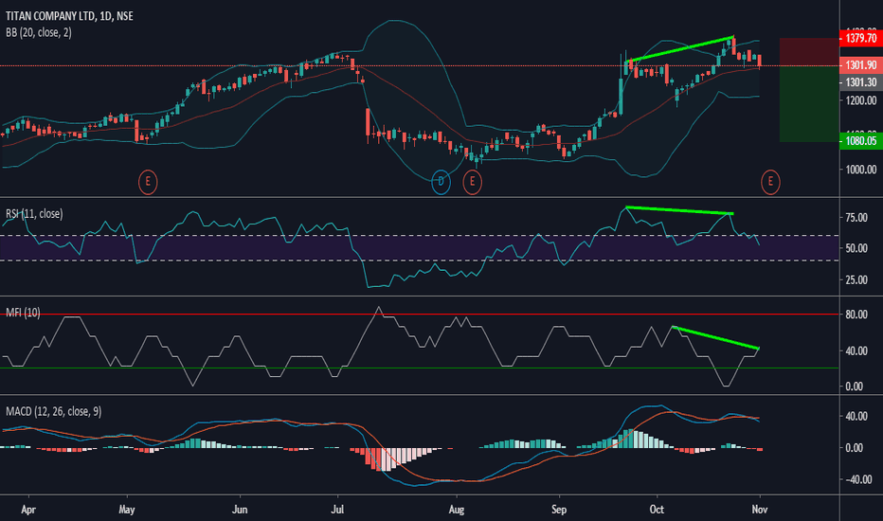Click the Oct label on time axis
This screenshot has width=883, height=521.
[657, 510]
